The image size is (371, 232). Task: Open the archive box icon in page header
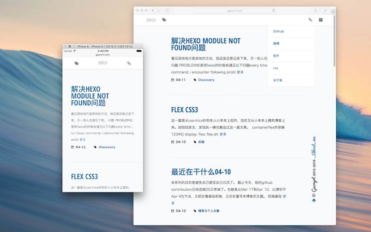320,20
